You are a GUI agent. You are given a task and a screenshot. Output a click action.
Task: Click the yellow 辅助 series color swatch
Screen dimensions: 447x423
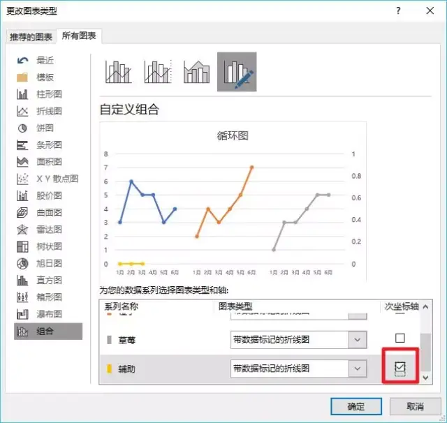point(109,369)
